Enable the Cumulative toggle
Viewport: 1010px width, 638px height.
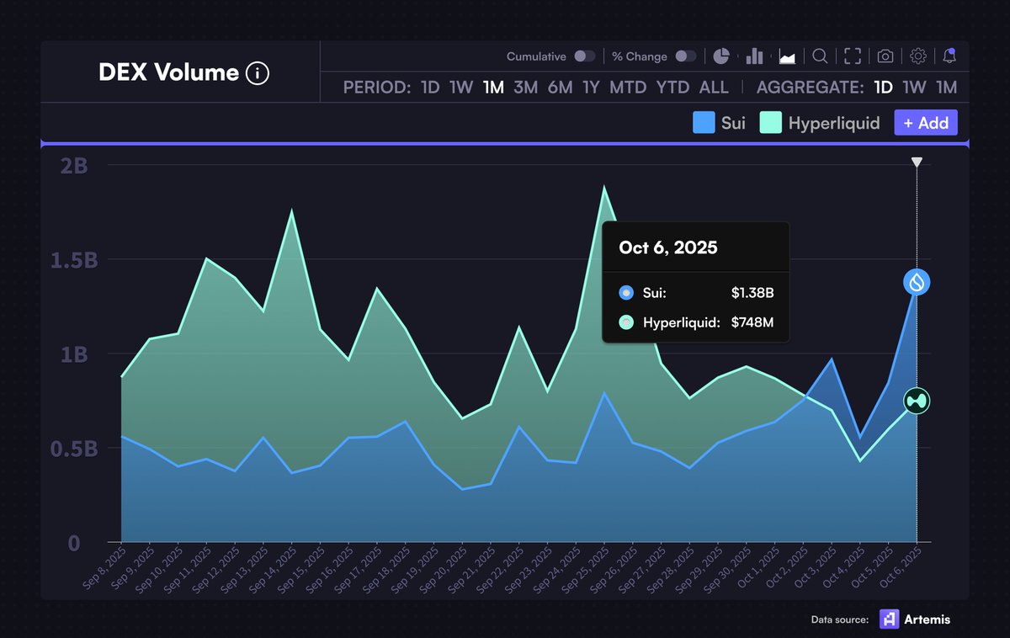coord(584,56)
